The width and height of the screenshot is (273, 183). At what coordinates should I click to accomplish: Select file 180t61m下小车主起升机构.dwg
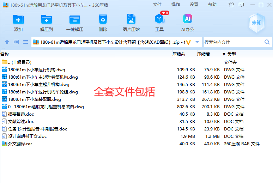(x=136, y=85)
